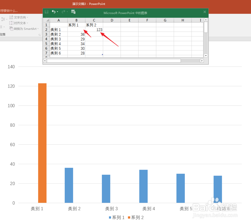Click cell B3 with value 36
The height and width of the screenshot is (224, 251).
(x=76, y=34)
